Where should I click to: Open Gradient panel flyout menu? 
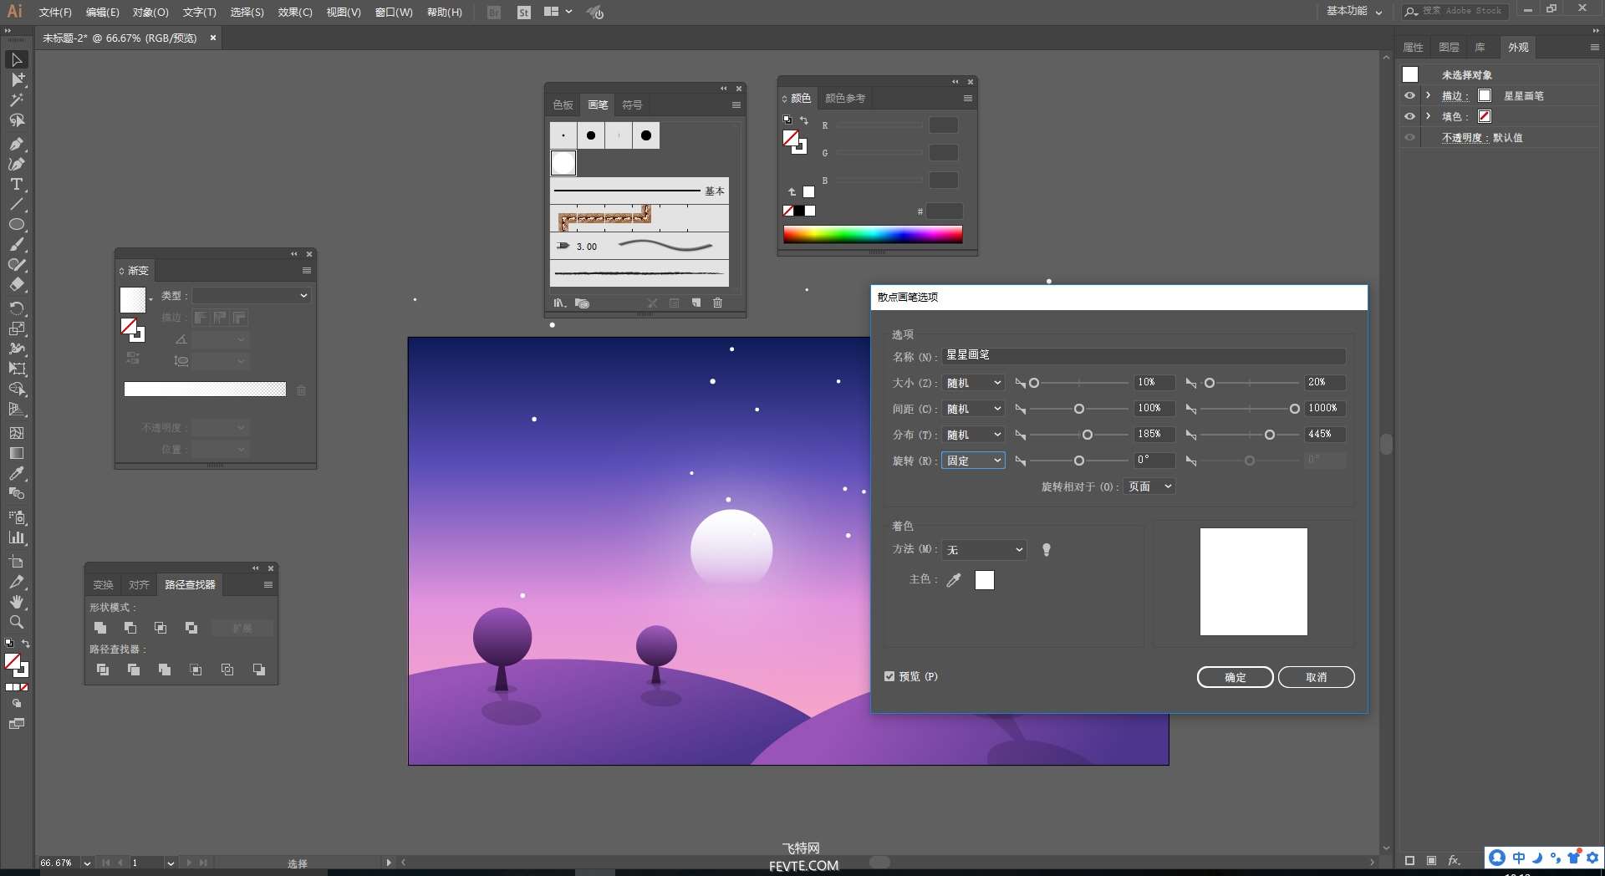tap(307, 271)
